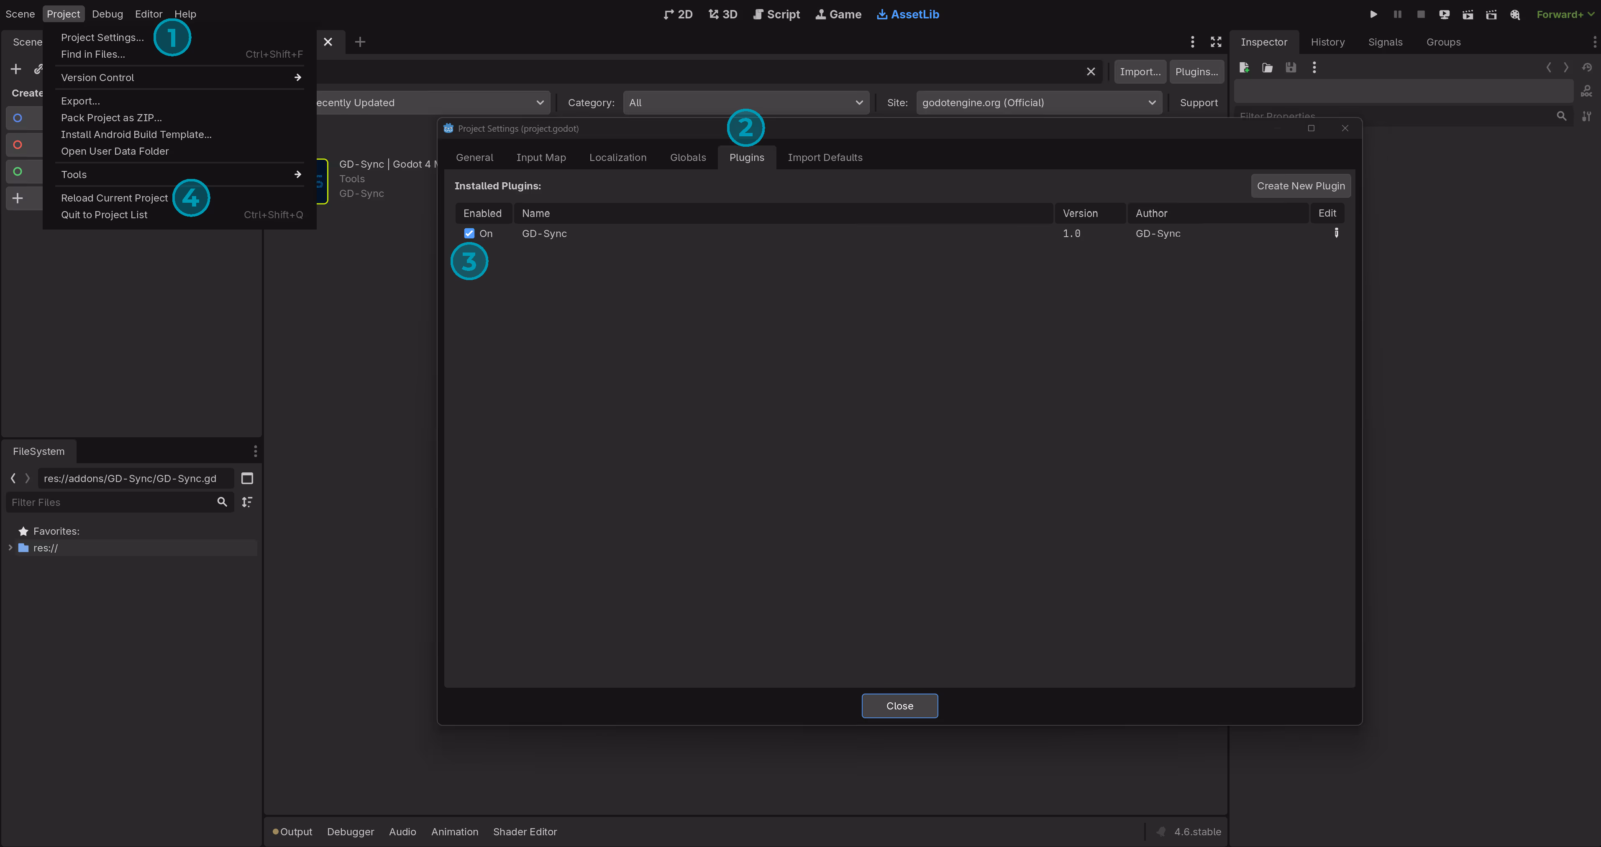Switch to the Globals tab
Image resolution: width=1601 pixels, height=847 pixels.
coord(687,157)
